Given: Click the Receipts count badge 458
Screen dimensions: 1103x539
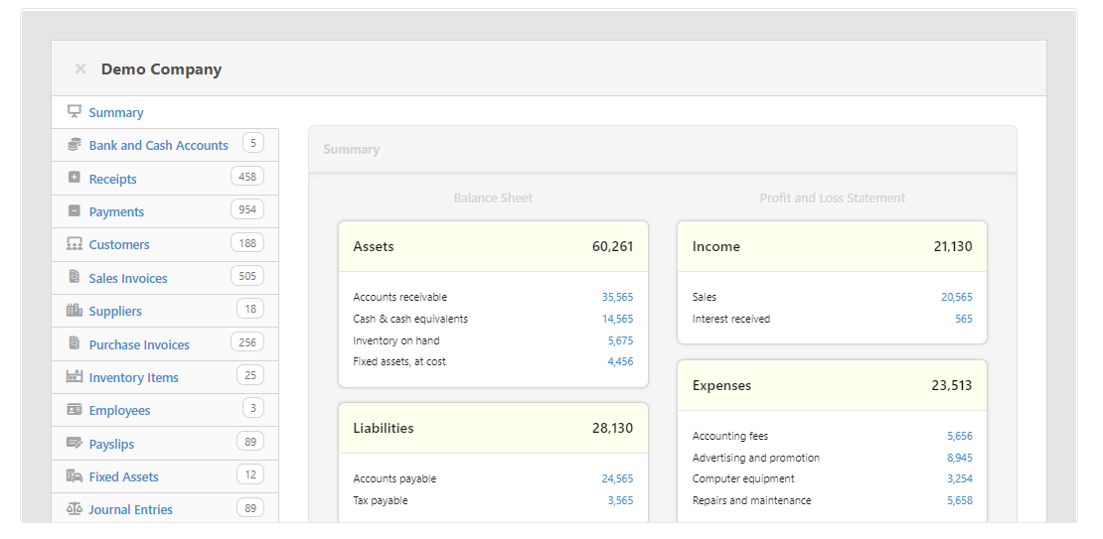Looking at the screenshot, I should 247,177.
